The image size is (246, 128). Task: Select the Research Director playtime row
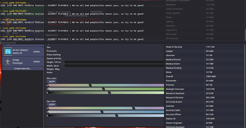pos(205,97)
